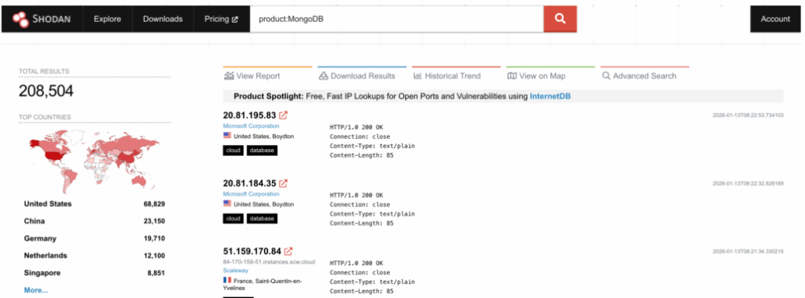The image size is (805, 298).
Task: Open the Pricing page
Action: pyautogui.click(x=221, y=19)
